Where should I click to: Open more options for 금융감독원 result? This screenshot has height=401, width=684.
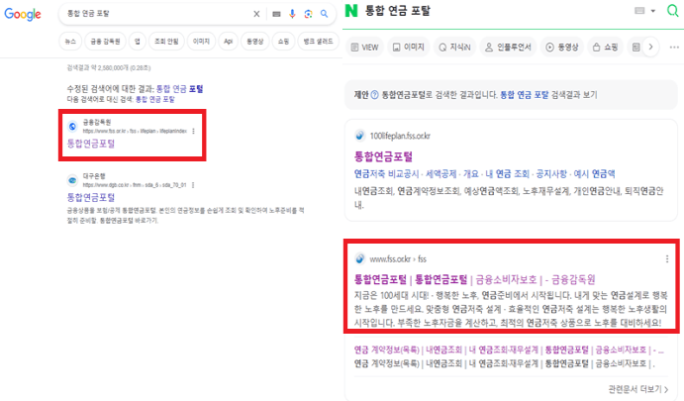(193, 131)
